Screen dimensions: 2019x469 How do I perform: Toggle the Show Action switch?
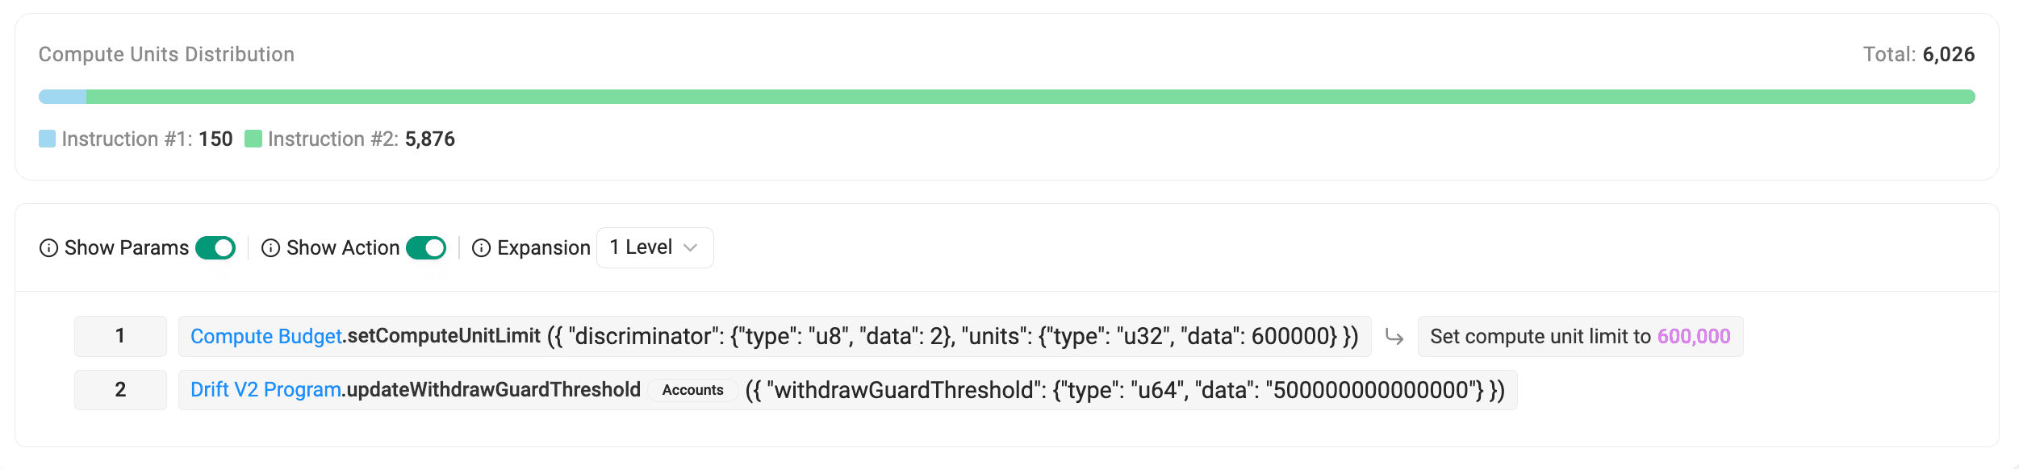pos(426,248)
